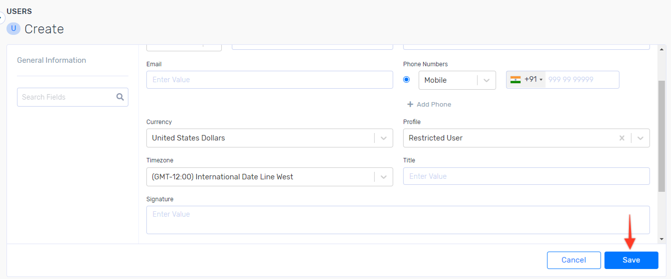Focus the Email input field
This screenshot has width=671, height=279.
269,80
